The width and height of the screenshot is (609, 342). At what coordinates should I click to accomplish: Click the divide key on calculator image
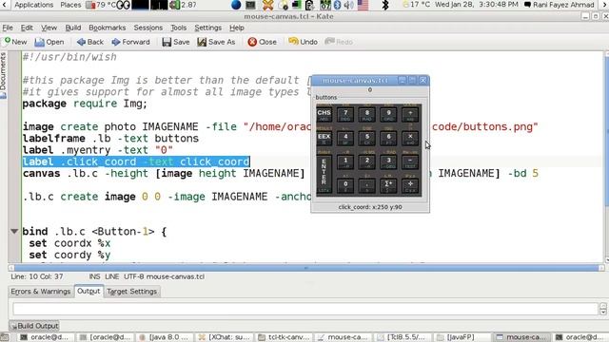(x=410, y=185)
